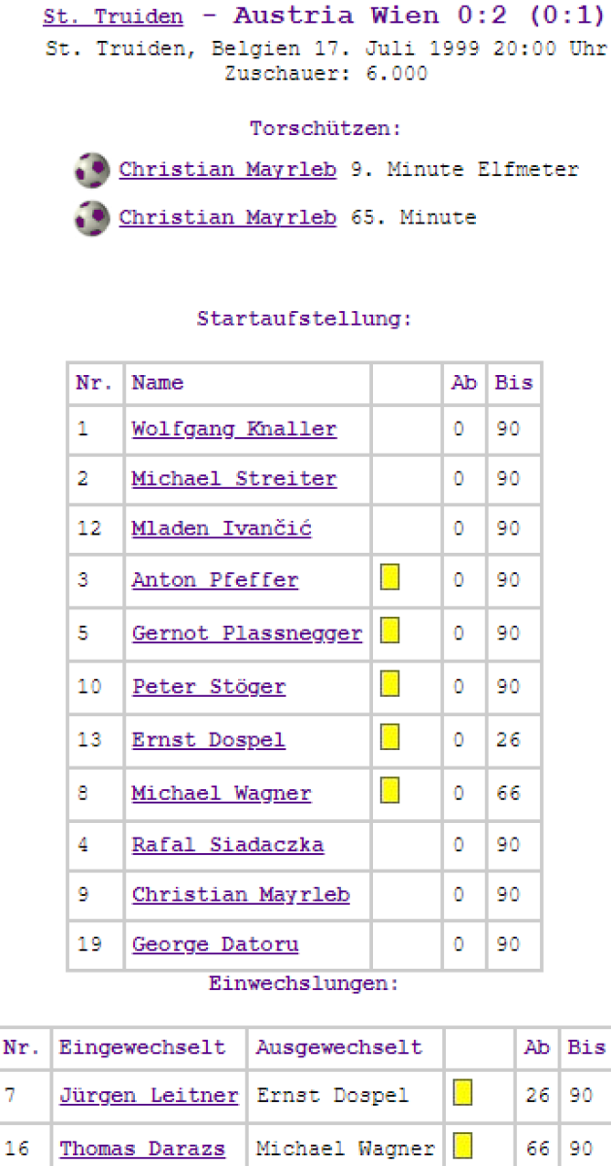Click the yellow card in Michael Wagner's starting row
Image resolution: width=611 pixels, height=1166 pixels.
point(390,791)
